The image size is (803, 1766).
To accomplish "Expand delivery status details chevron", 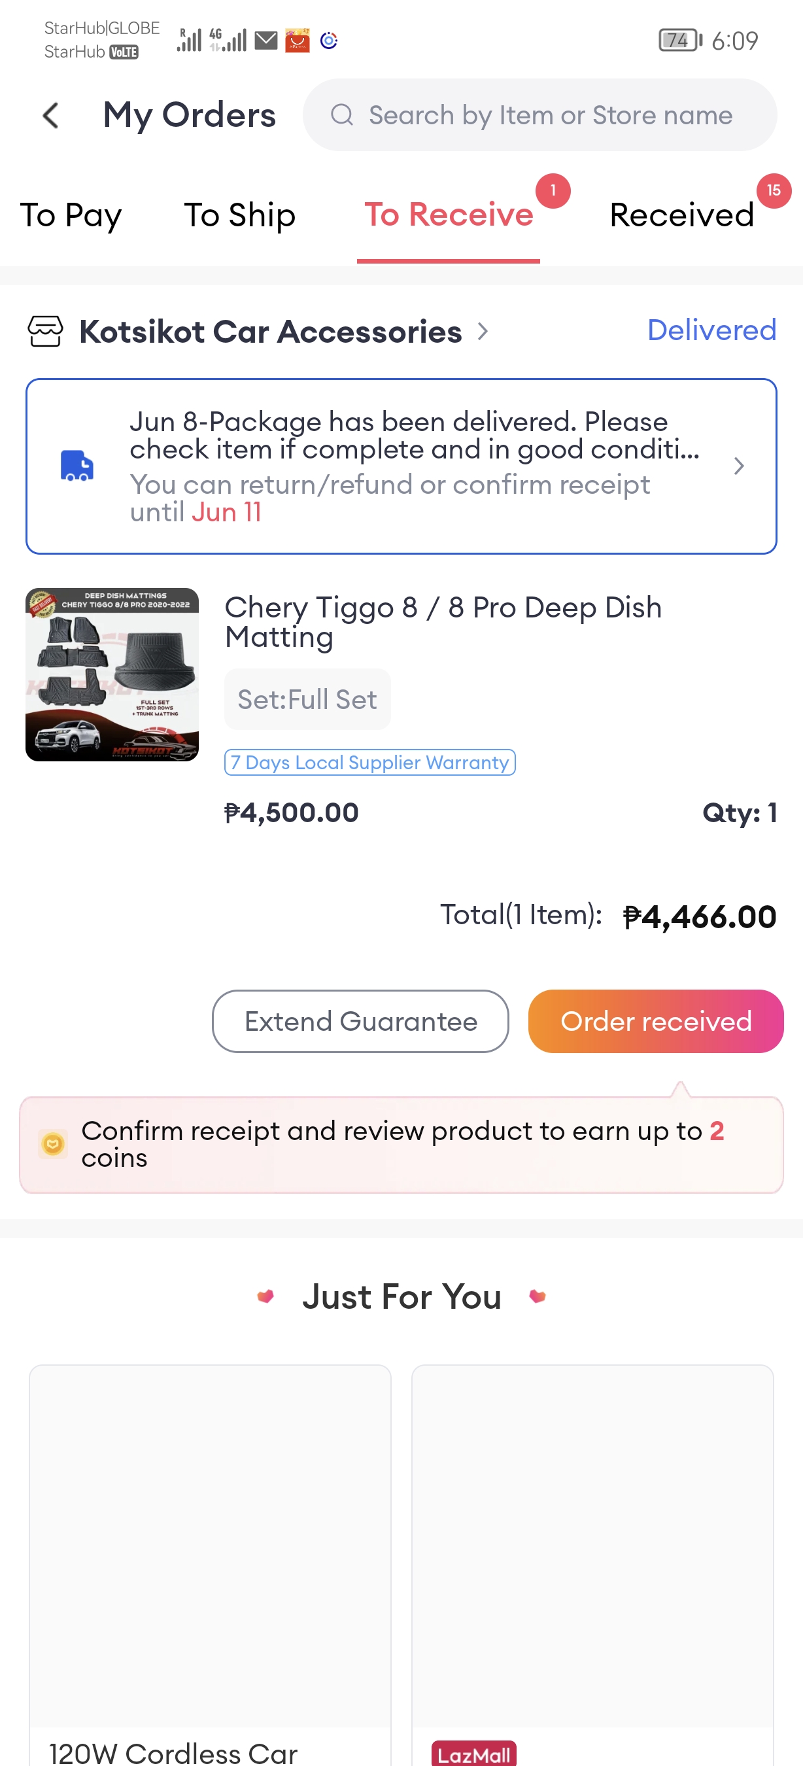I will click(739, 466).
